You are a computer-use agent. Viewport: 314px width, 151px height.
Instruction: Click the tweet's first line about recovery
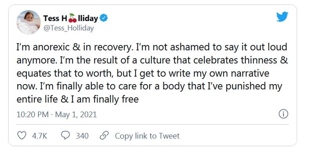tap(152, 47)
